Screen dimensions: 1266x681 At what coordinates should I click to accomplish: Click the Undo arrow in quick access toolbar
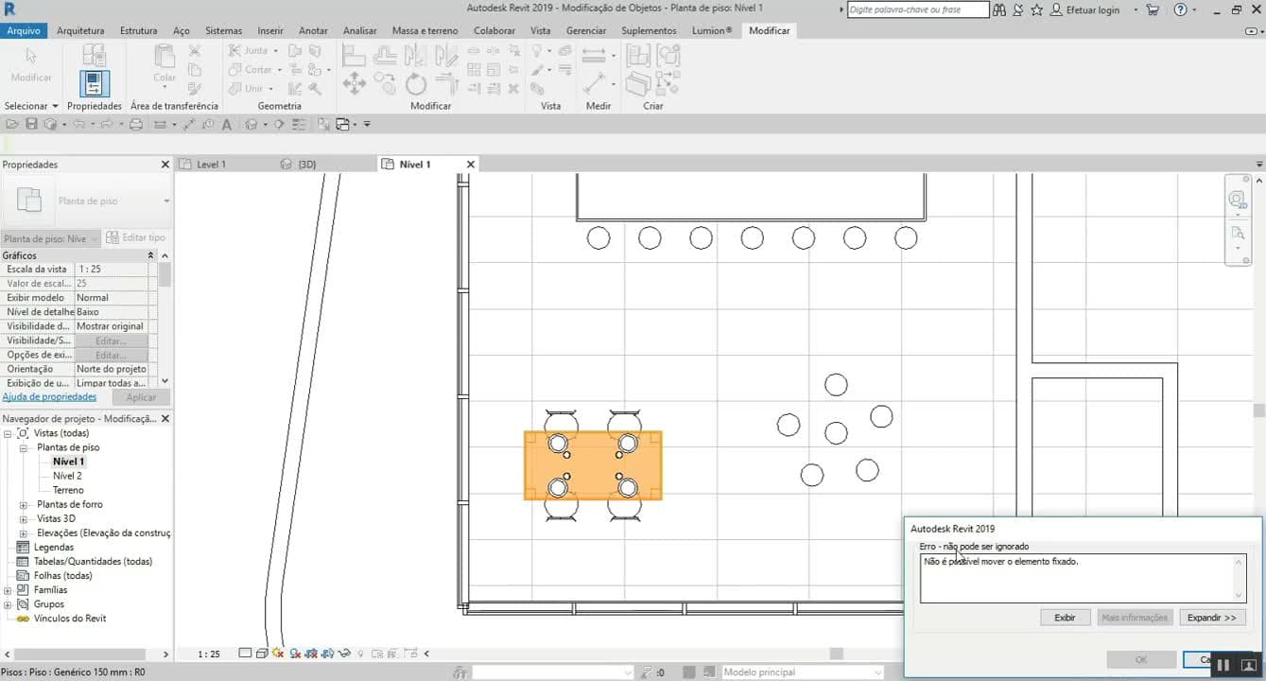(79, 124)
